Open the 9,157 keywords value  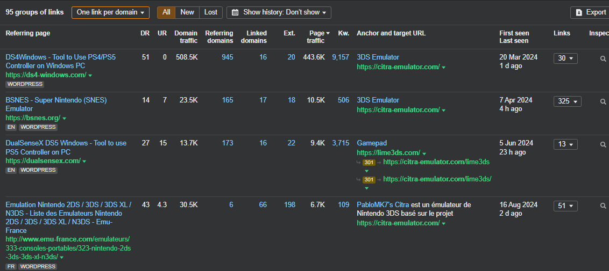click(341, 57)
